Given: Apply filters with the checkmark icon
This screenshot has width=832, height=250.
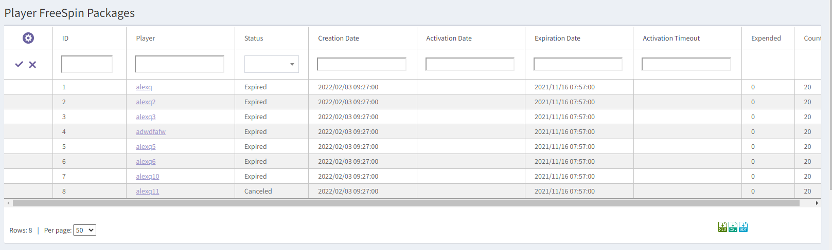Looking at the screenshot, I should pyautogui.click(x=19, y=64).
